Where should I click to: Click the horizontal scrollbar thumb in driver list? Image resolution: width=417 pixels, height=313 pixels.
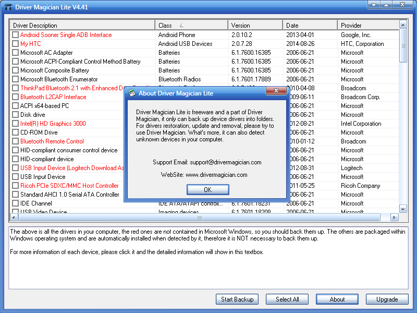point(199,218)
